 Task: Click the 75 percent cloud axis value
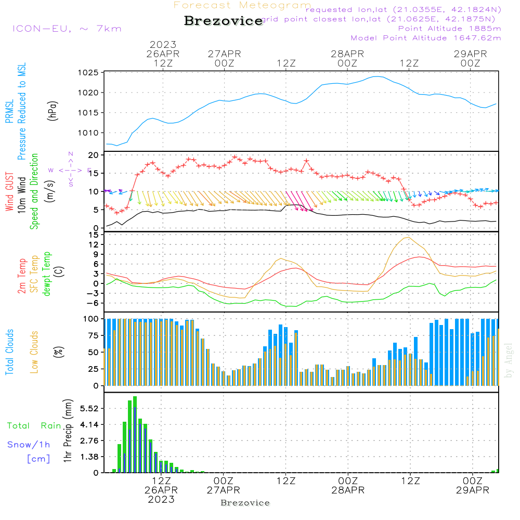tap(93, 335)
